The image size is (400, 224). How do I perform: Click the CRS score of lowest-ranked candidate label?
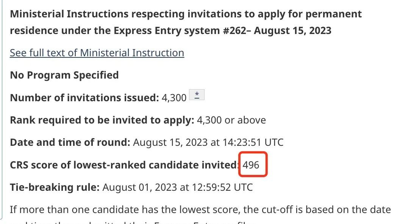(x=125, y=165)
